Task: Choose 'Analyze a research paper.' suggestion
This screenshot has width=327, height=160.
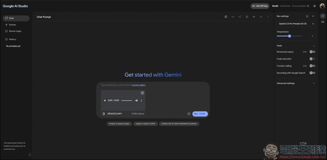Action: 119,124
